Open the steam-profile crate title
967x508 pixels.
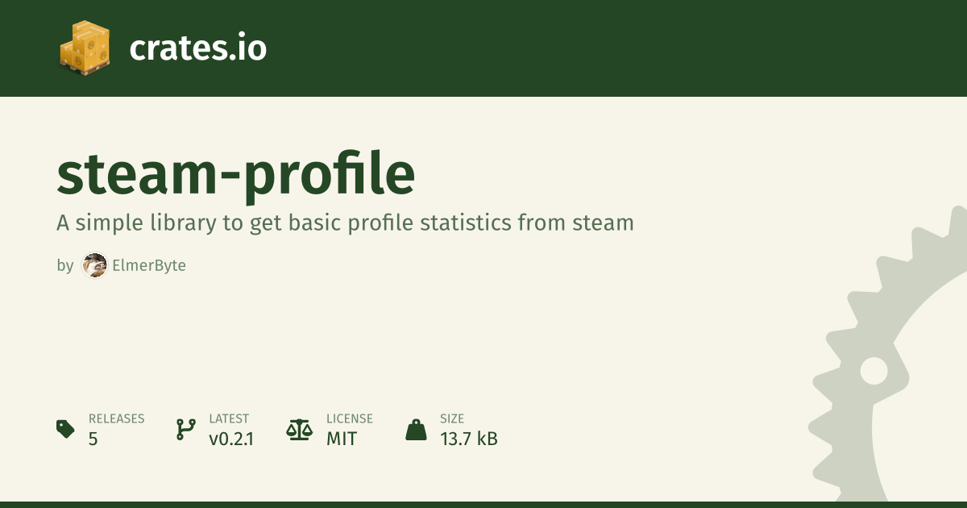tap(235, 174)
